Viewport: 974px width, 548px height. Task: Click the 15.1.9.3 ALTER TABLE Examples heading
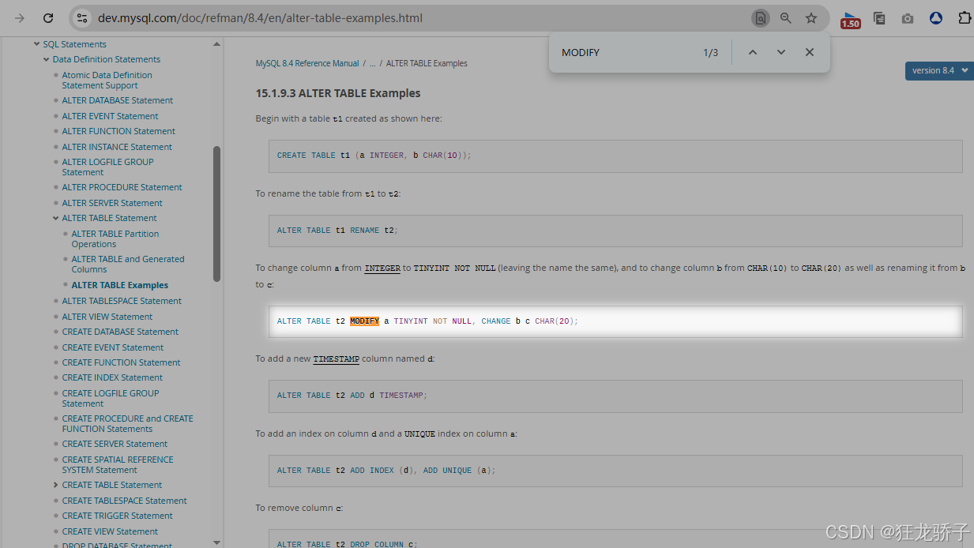click(337, 93)
